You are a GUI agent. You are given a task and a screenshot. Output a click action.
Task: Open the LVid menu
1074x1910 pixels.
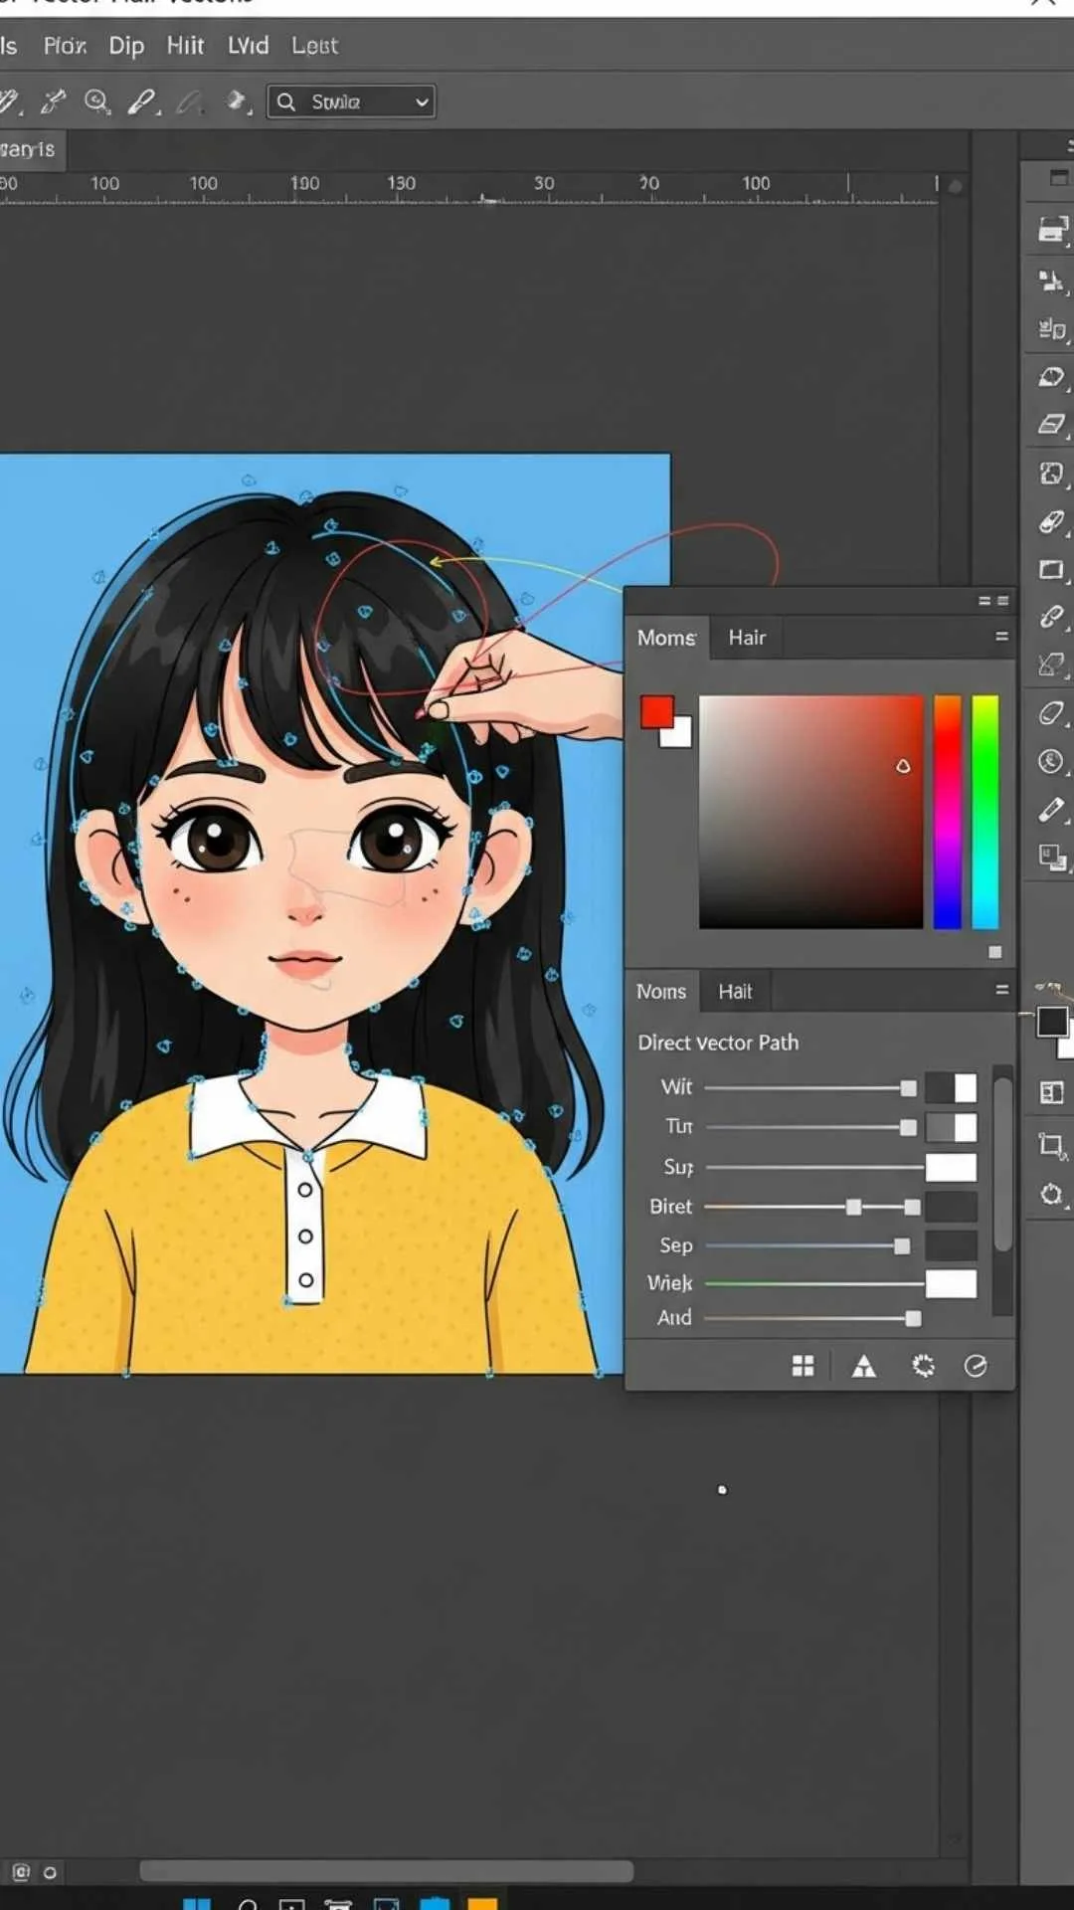point(248,46)
